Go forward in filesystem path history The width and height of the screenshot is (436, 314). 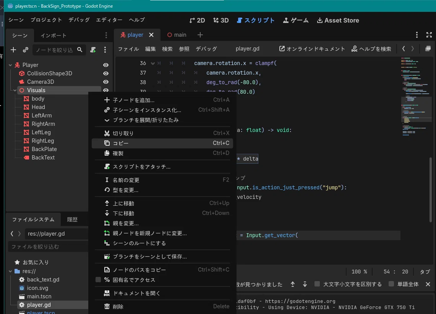tap(19, 234)
